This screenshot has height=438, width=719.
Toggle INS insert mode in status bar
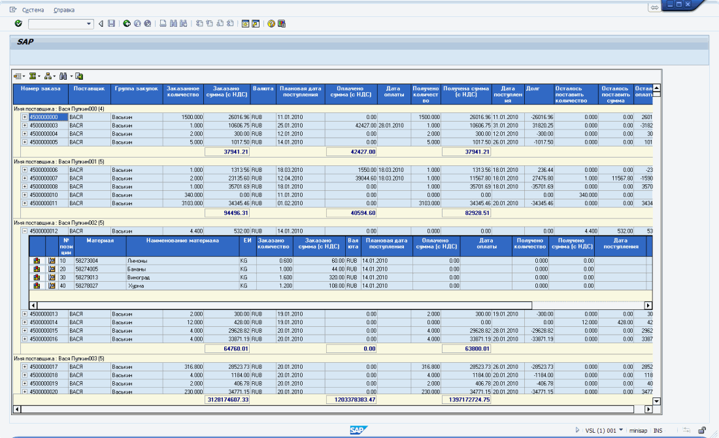coord(658,431)
